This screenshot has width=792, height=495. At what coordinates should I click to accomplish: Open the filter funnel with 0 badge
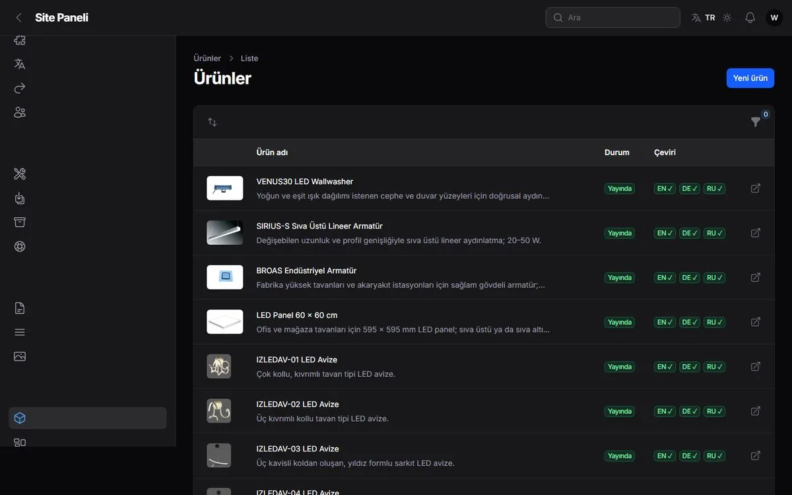click(x=756, y=122)
